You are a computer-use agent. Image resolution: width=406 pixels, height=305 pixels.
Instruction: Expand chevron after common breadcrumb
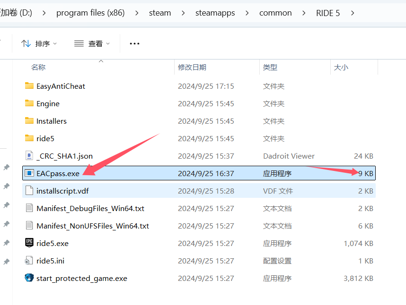coord(304,13)
